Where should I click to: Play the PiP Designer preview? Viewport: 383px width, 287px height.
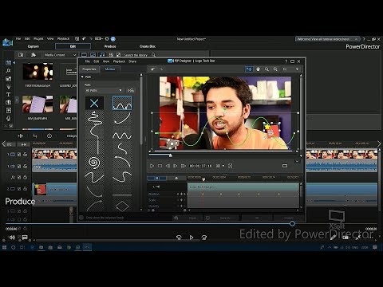click(x=152, y=166)
